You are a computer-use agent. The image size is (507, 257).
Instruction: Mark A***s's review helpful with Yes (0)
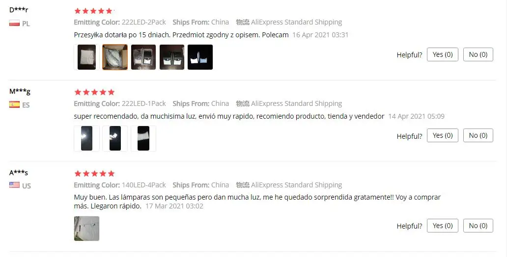click(443, 226)
